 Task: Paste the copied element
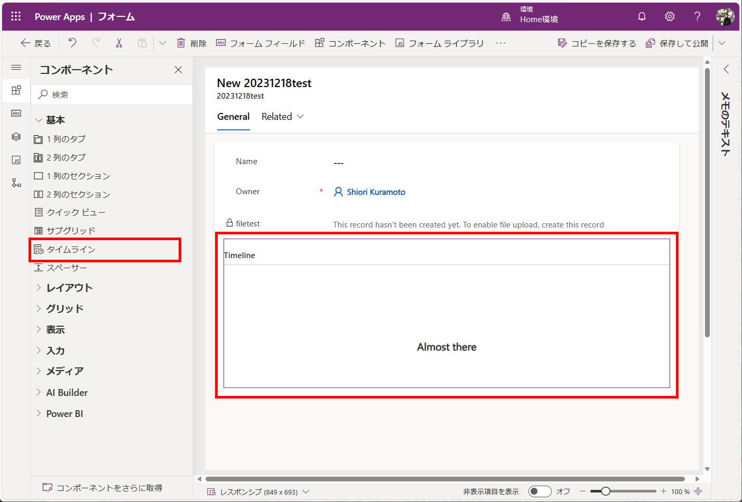pos(142,43)
